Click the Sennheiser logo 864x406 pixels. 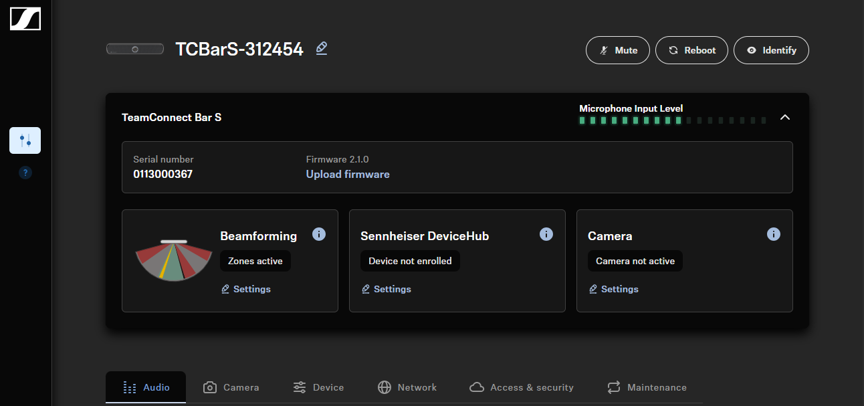25,19
